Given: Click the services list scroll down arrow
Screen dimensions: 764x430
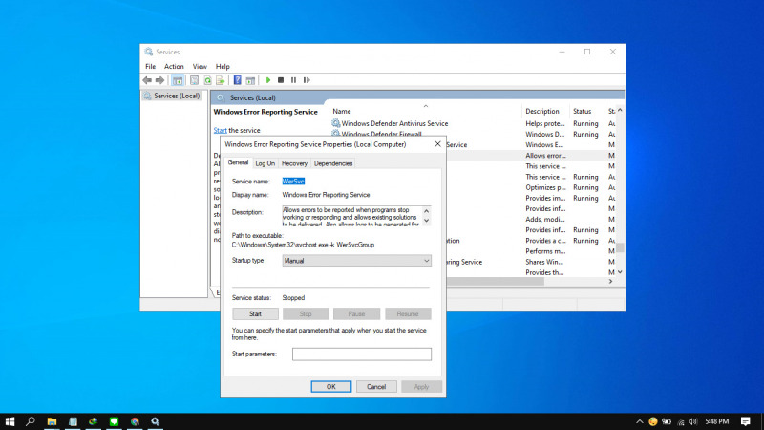Looking at the screenshot, I should 620,272.
